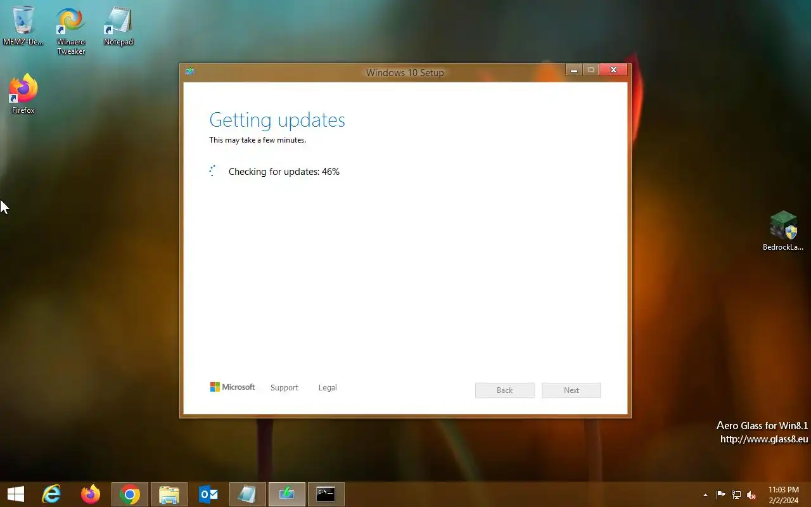Viewport: 811px width, 507px height.
Task: Click the Windows 10 Setup title bar icon
Action: 189,72
